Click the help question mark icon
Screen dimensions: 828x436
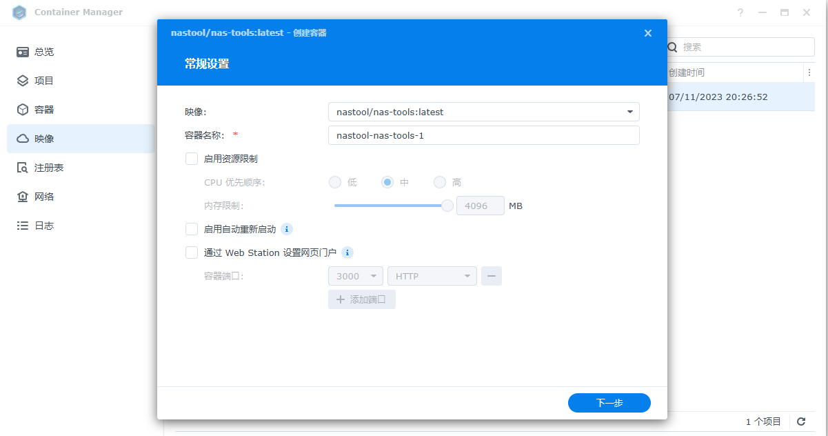coord(740,12)
